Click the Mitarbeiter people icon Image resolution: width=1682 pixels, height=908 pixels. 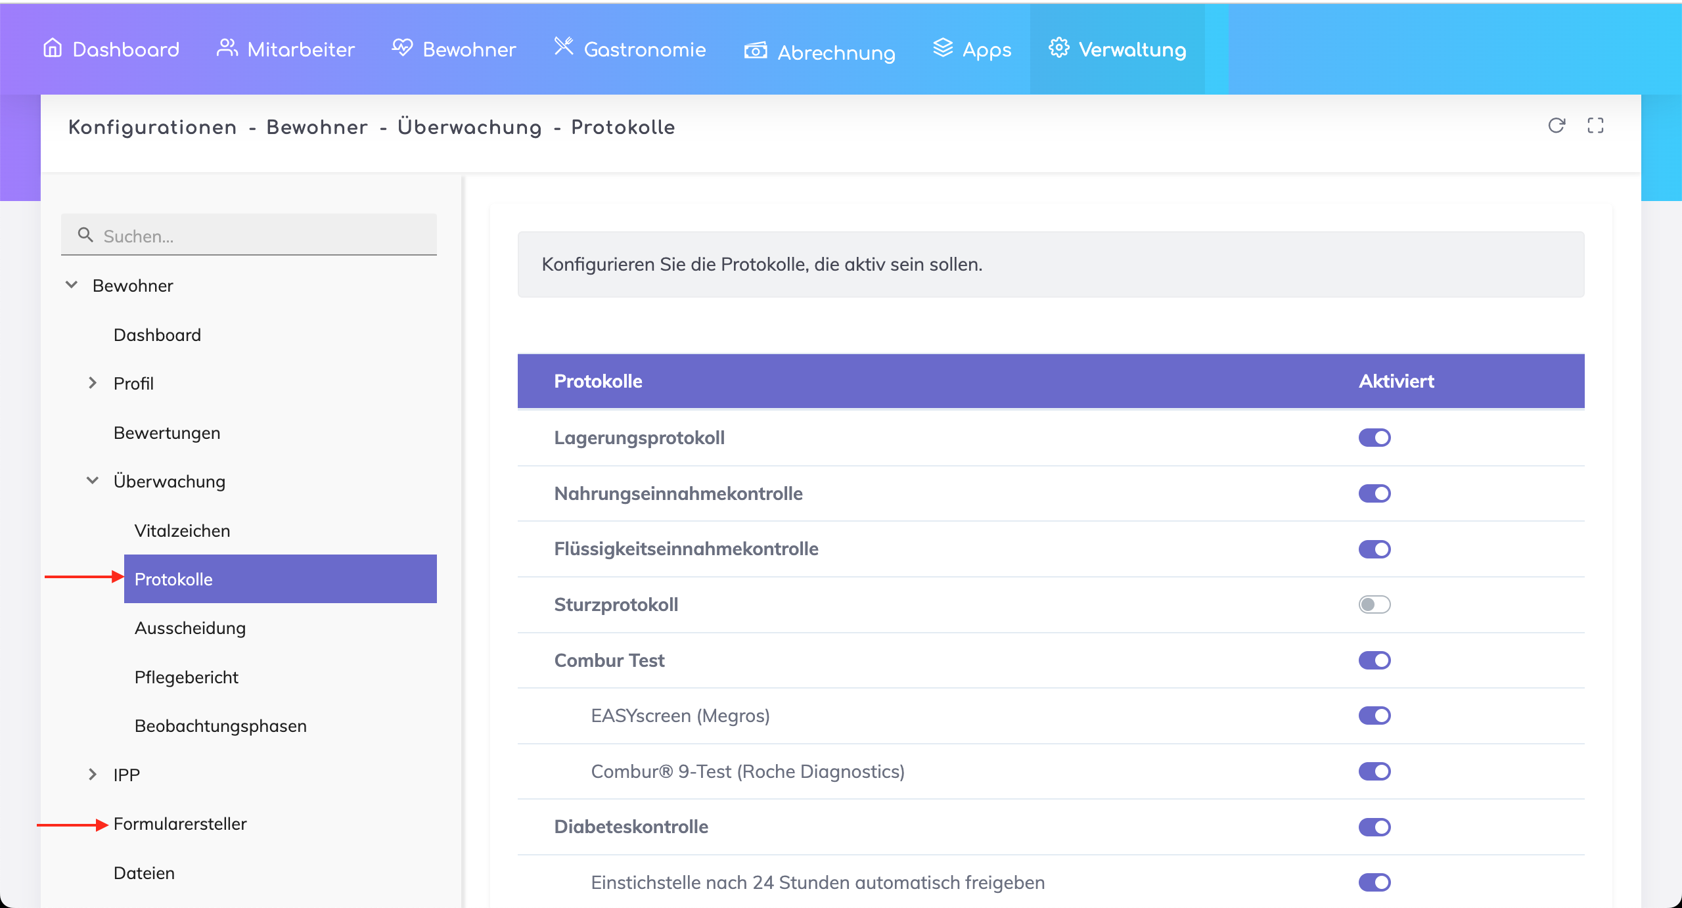(x=227, y=48)
